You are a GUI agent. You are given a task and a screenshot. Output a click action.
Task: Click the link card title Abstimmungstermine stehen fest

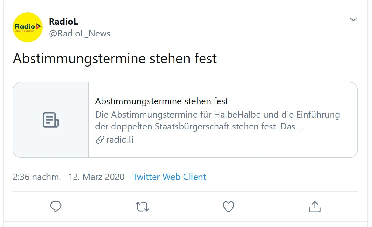coord(162,101)
